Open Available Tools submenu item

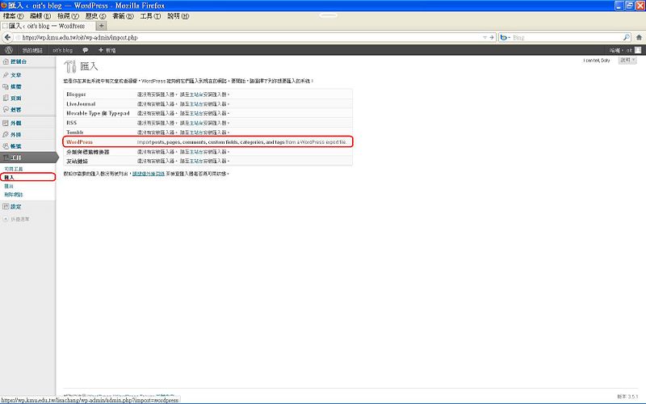coord(14,169)
